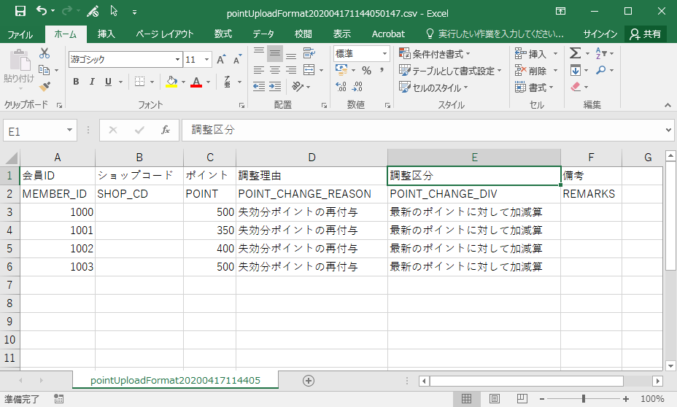Click the Insert Function fx icon
The height and width of the screenshot is (407, 677).
(x=166, y=130)
